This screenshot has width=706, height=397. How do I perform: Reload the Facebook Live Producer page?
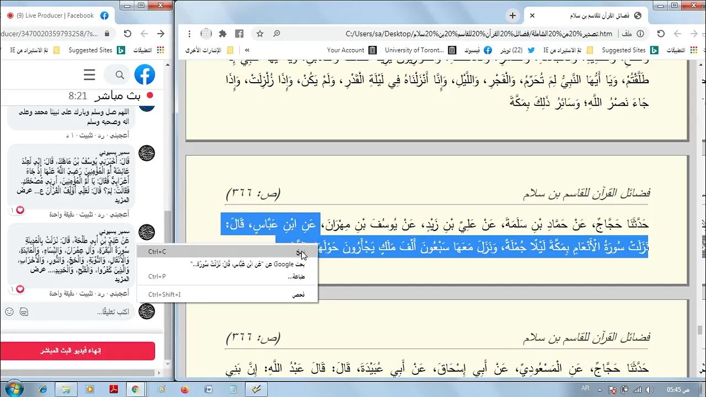click(x=127, y=34)
